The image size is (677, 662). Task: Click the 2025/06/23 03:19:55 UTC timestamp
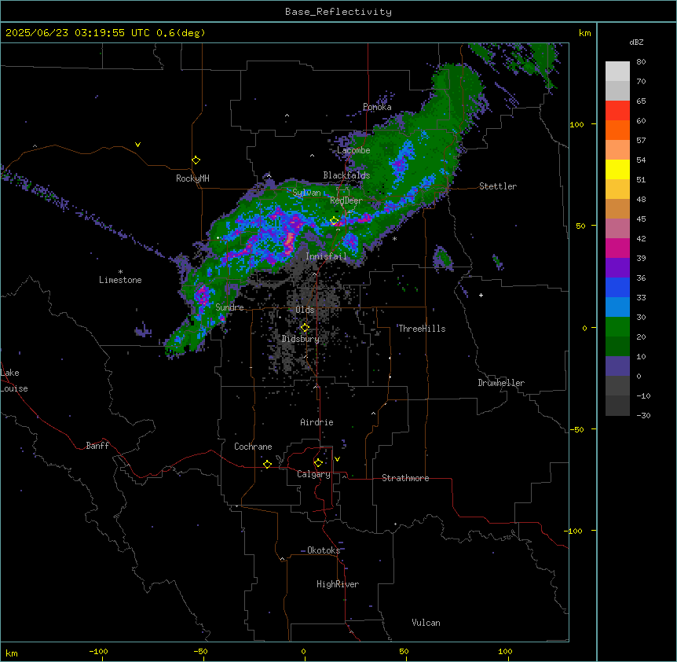tap(78, 33)
